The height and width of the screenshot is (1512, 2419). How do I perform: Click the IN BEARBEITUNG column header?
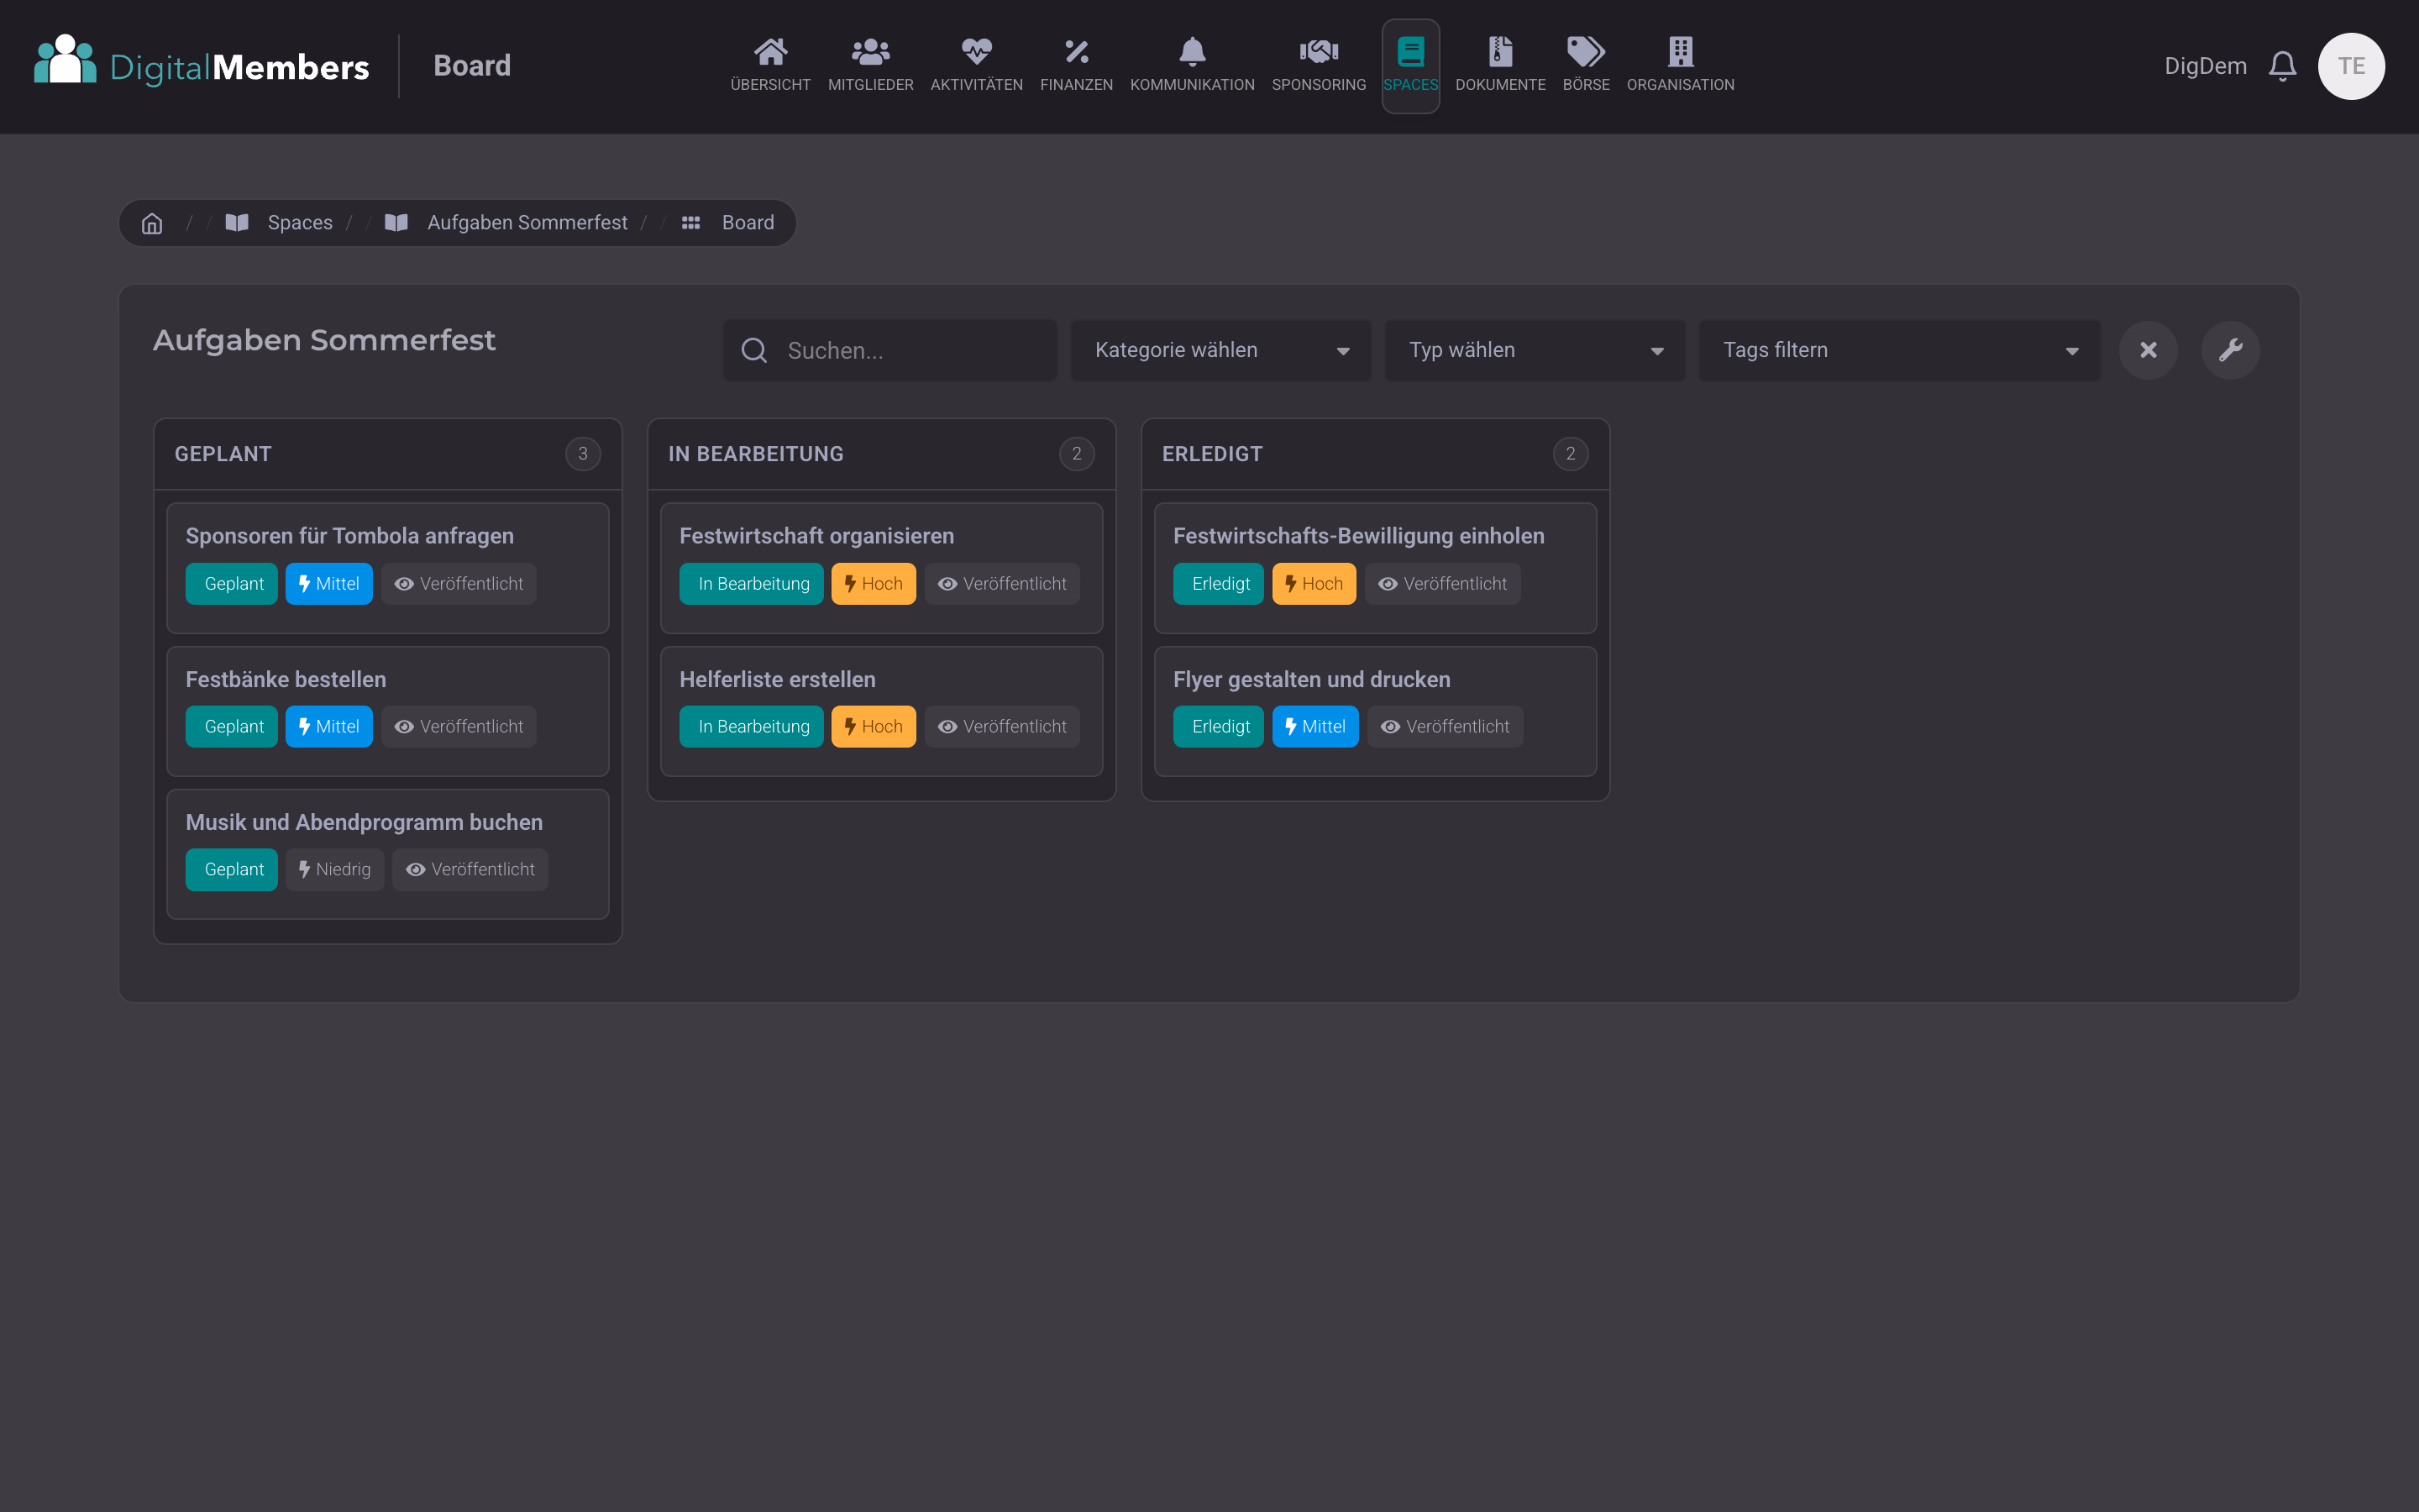[882, 454]
